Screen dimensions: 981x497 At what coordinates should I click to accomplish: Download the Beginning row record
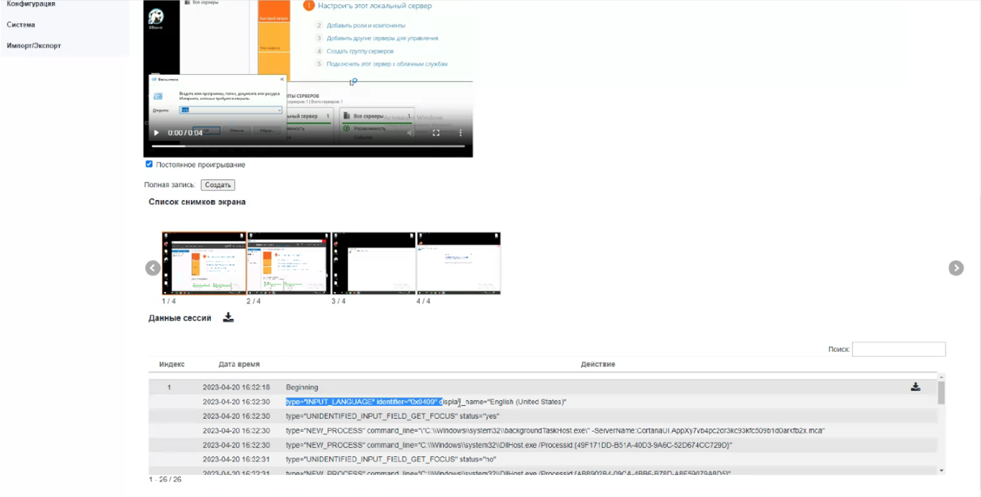[x=915, y=387]
